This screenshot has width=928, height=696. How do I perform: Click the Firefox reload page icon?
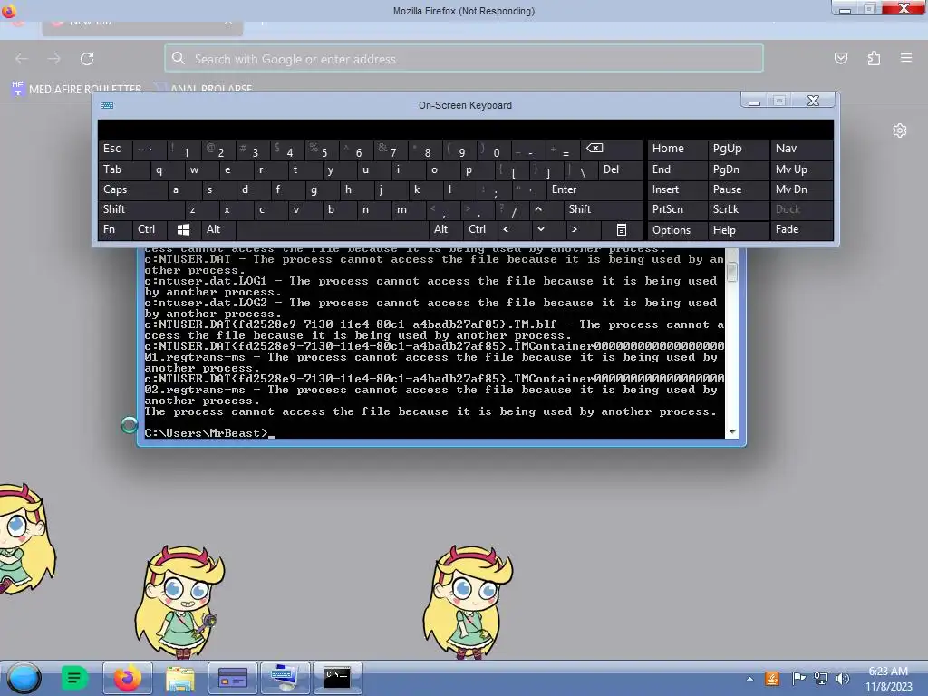click(87, 59)
